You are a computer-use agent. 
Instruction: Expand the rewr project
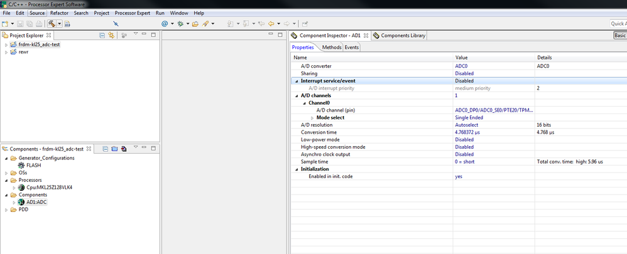tap(6, 52)
